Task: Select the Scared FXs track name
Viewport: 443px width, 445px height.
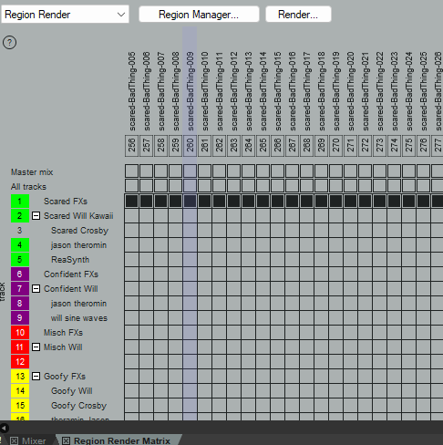Action: (66, 202)
